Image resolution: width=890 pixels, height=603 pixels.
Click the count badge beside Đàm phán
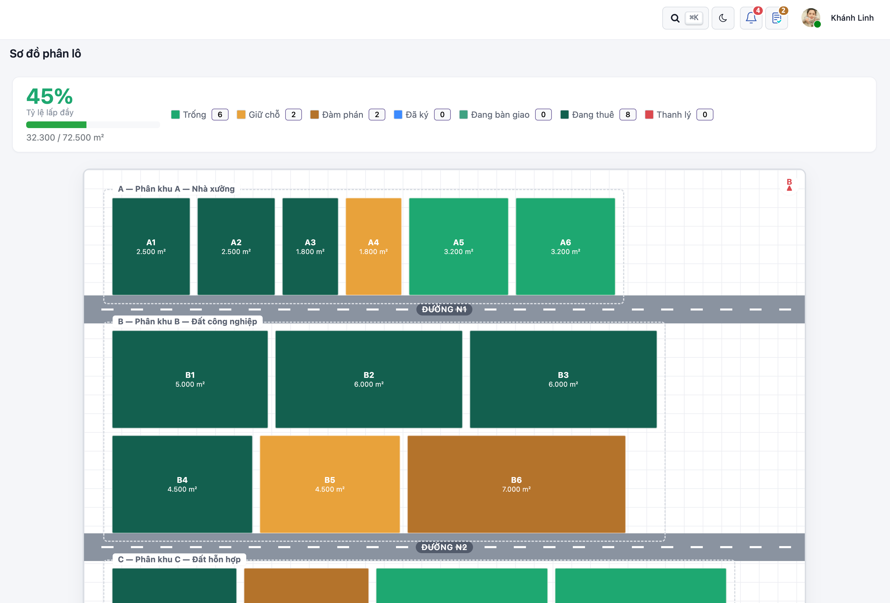tap(377, 114)
